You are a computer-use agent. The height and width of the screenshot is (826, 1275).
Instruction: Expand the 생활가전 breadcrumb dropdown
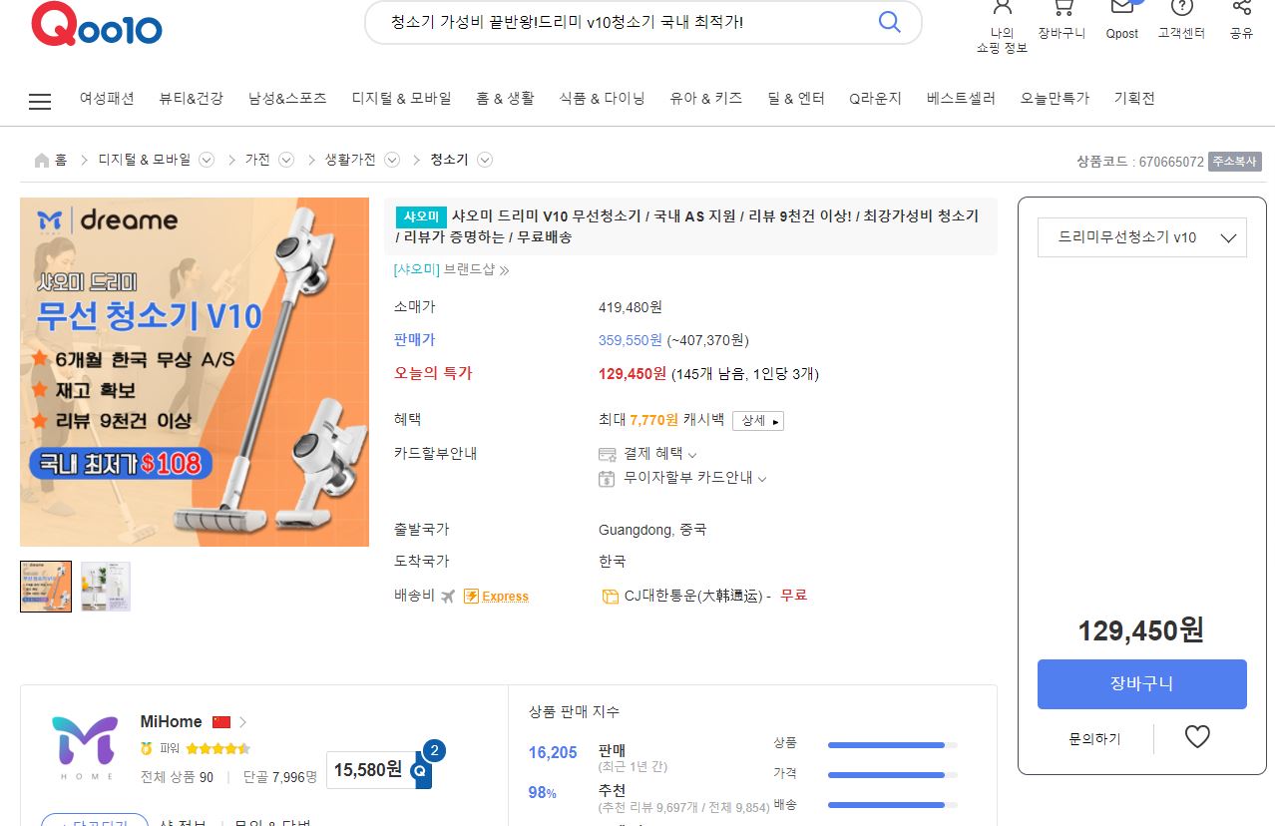tap(392, 160)
